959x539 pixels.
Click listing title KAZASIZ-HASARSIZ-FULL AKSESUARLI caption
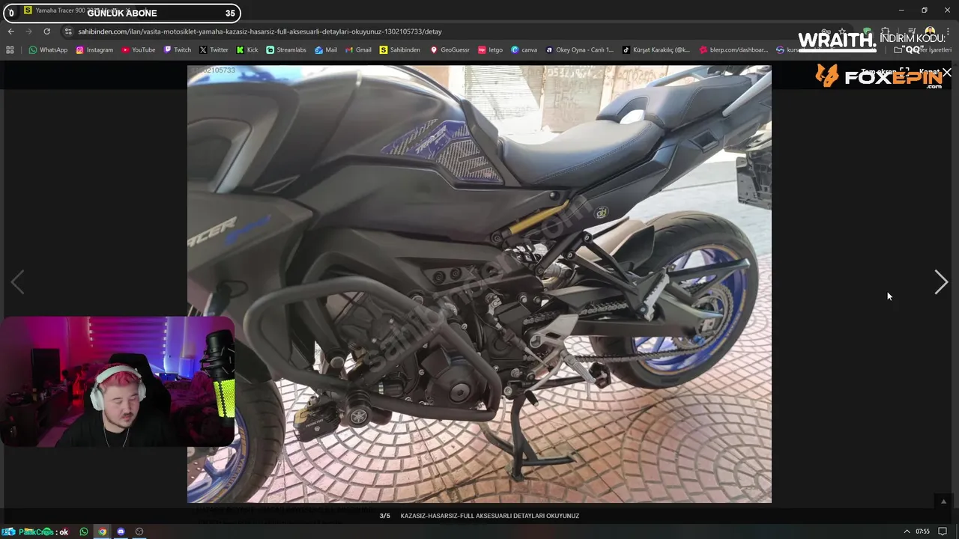[x=489, y=516]
